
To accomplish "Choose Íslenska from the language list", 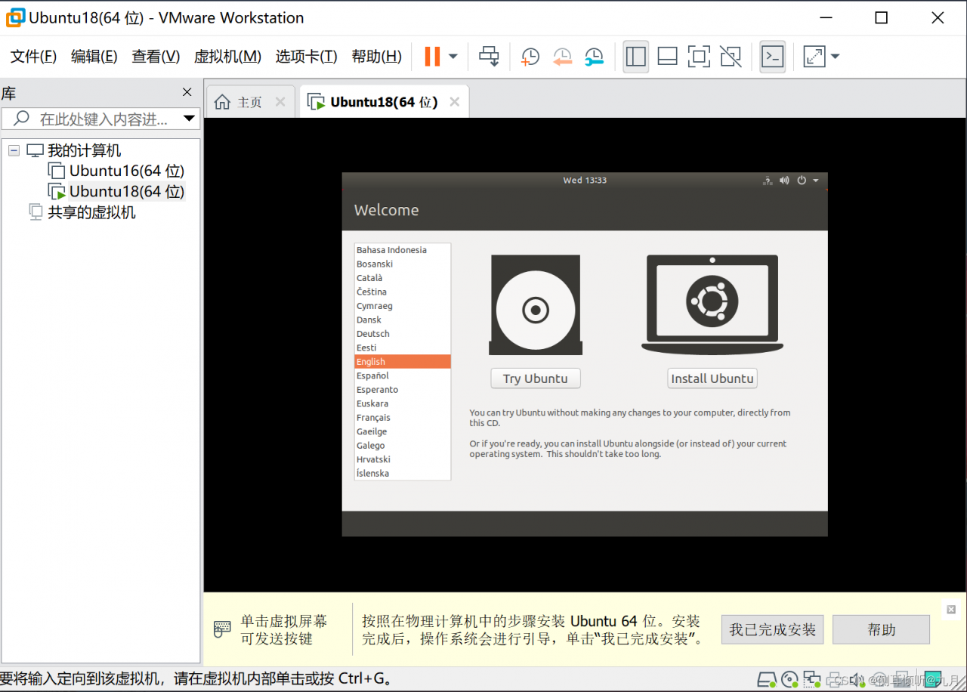I will (x=403, y=474).
